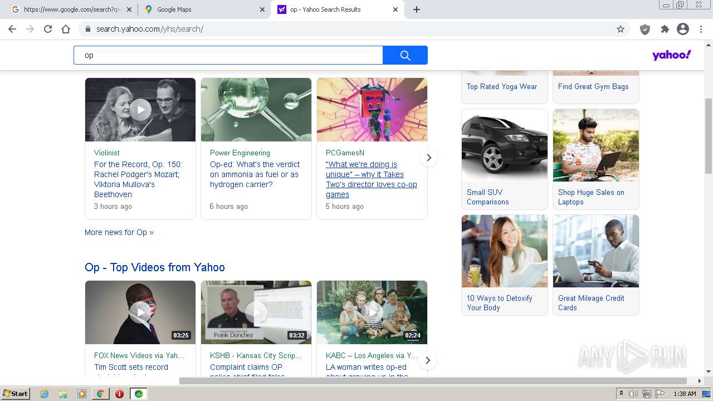Play the KABC family photo video
Viewport: 713px width, 401px height.
(372, 312)
